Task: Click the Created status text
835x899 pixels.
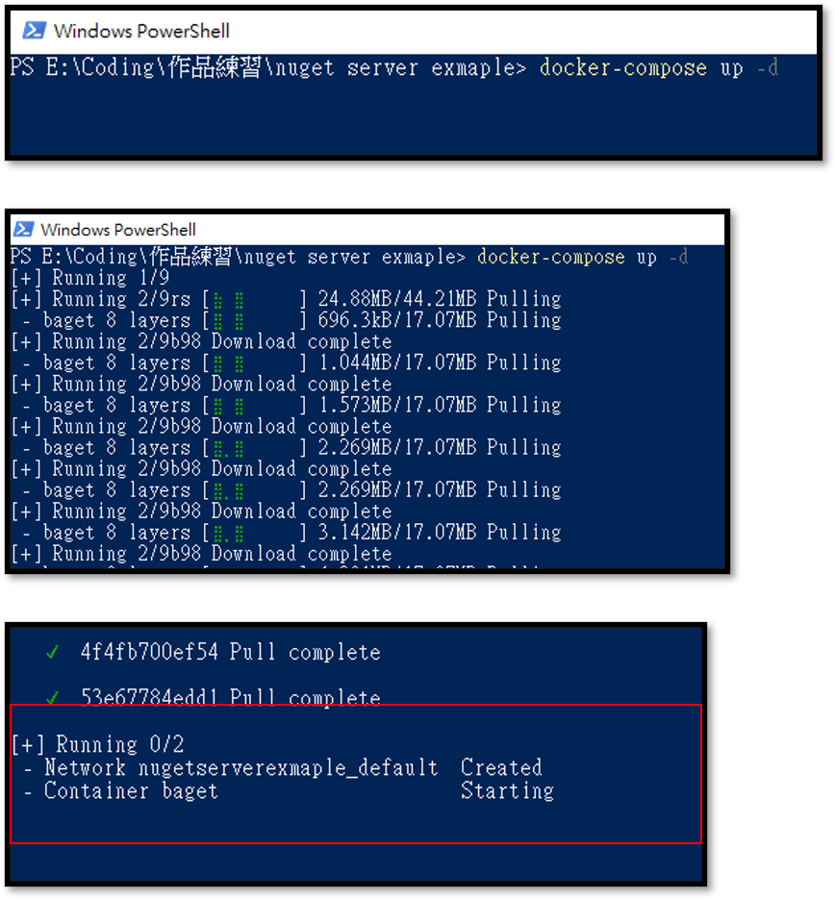Action: pyautogui.click(x=501, y=767)
